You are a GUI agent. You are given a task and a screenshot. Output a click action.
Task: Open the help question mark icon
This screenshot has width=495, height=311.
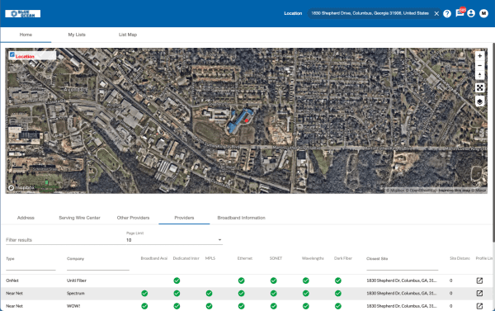click(447, 13)
